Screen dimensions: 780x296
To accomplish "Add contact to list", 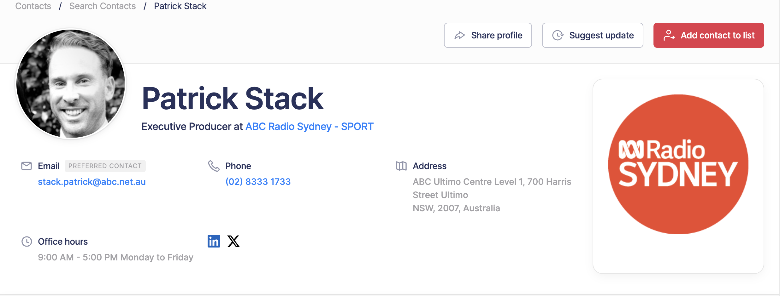I will click(x=709, y=35).
